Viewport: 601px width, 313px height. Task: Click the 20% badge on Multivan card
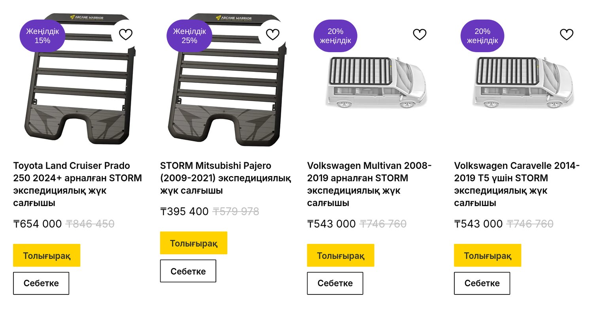335,36
